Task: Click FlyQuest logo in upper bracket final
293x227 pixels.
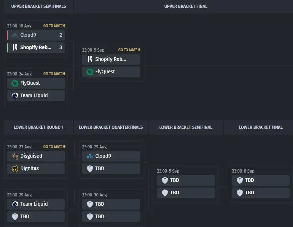Action: point(90,72)
